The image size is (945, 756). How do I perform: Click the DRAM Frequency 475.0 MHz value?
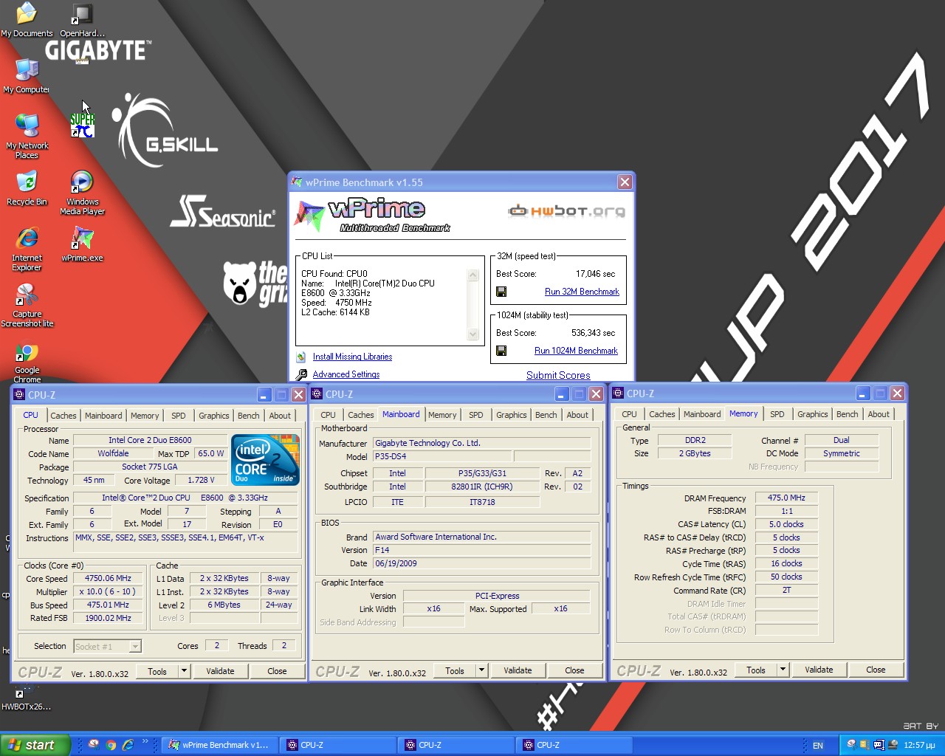pos(786,498)
